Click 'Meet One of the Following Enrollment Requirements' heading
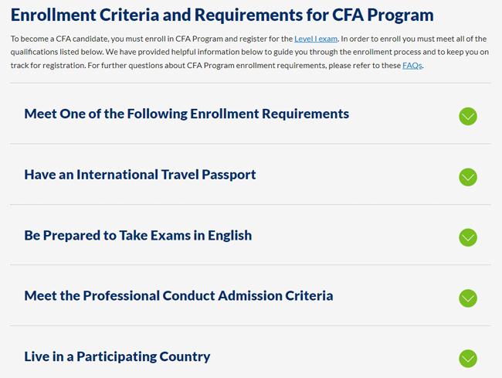This screenshot has width=502, height=378. tap(186, 114)
